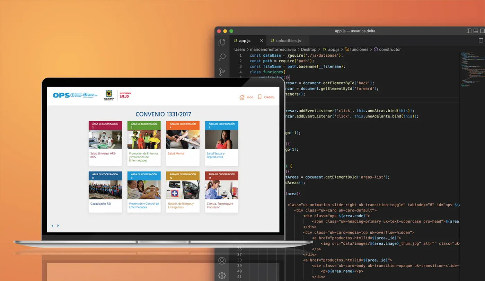
Task: Open the Capacidades RSI link
Action: [x=100, y=204]
